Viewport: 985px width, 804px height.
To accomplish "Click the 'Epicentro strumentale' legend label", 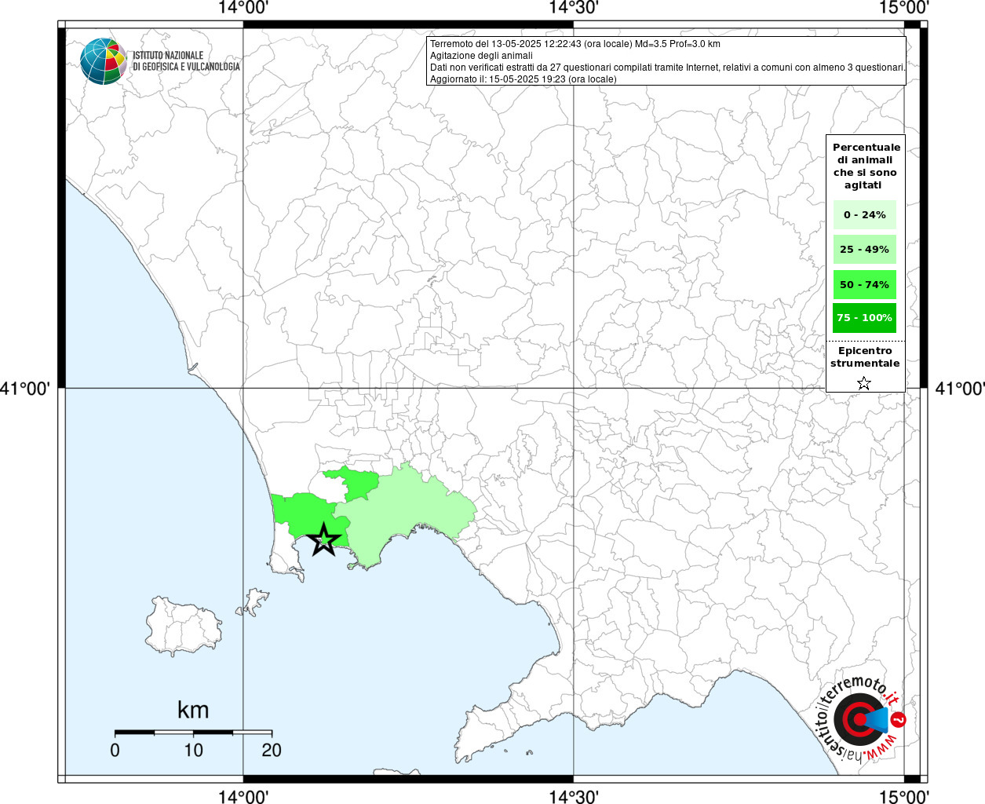I will [865, 357].
